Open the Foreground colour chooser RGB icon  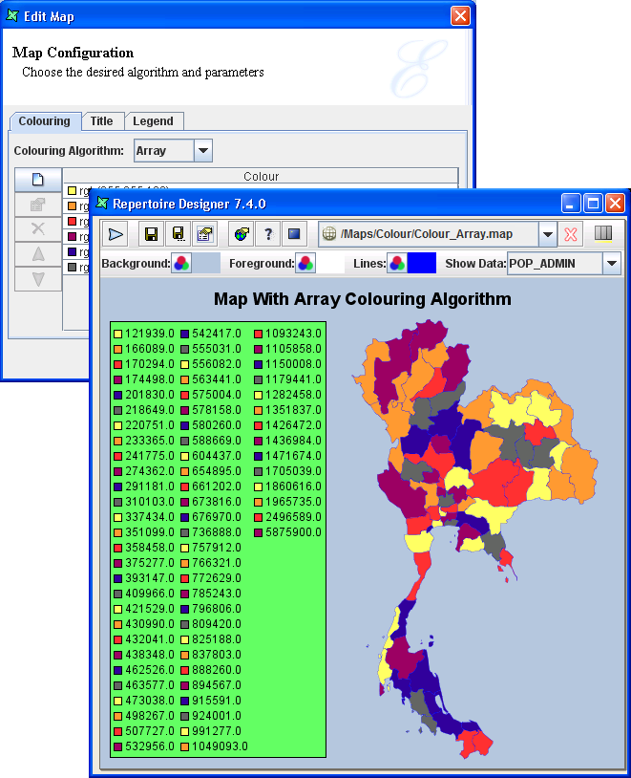[305, 263]
